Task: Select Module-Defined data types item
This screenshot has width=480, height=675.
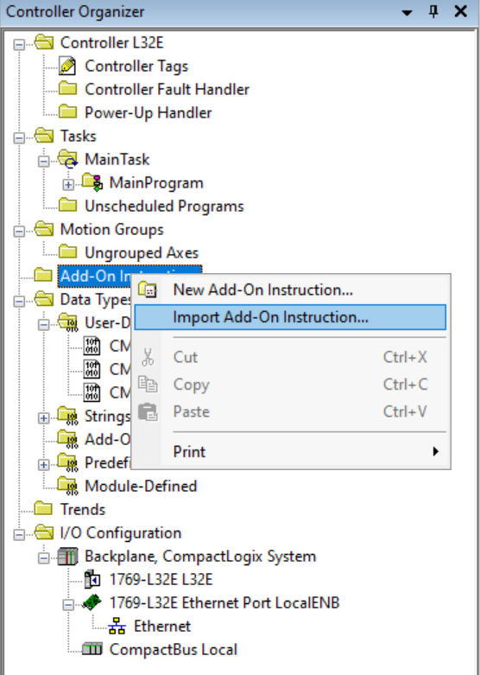Action: (x=141, y=486)
